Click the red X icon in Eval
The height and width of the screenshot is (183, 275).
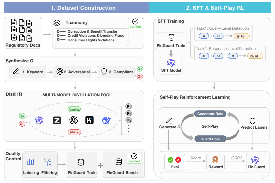tap(178, 160)
